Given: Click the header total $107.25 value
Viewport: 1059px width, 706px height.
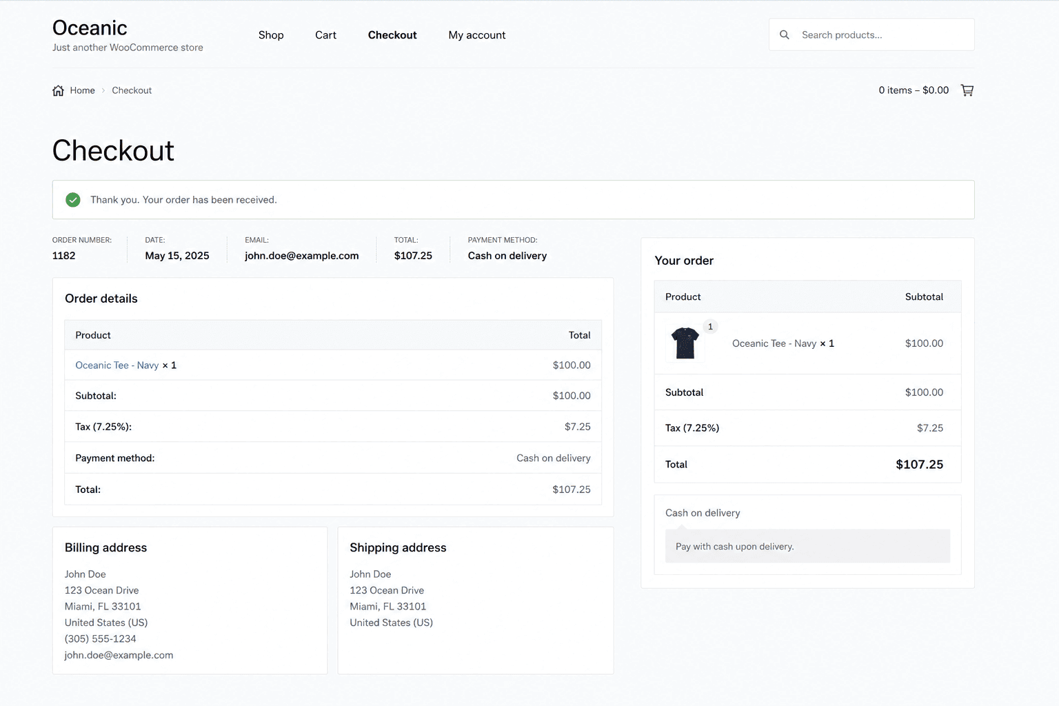Looking at the screenshot, I should [413, 256].
